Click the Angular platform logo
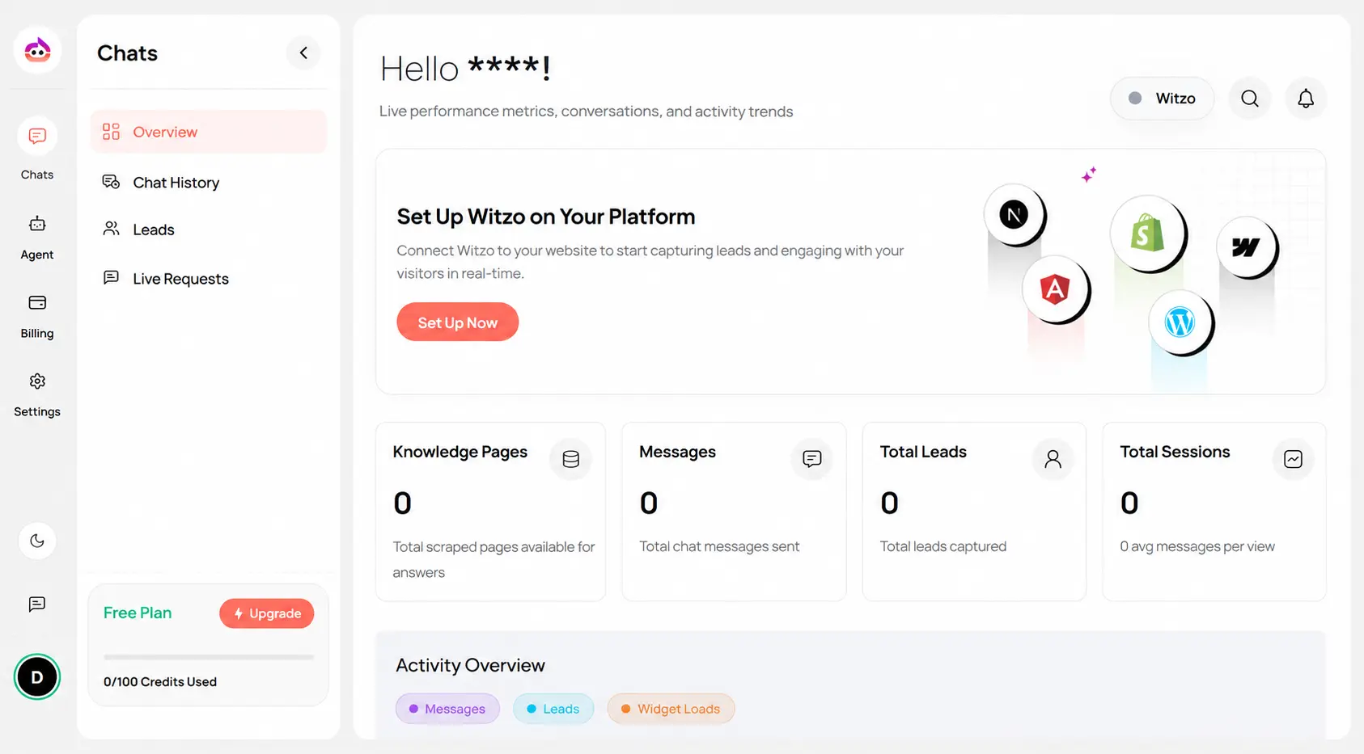Image resolution: width=1364 pixels, height=754 pixels. click(x=1055, y=289)
